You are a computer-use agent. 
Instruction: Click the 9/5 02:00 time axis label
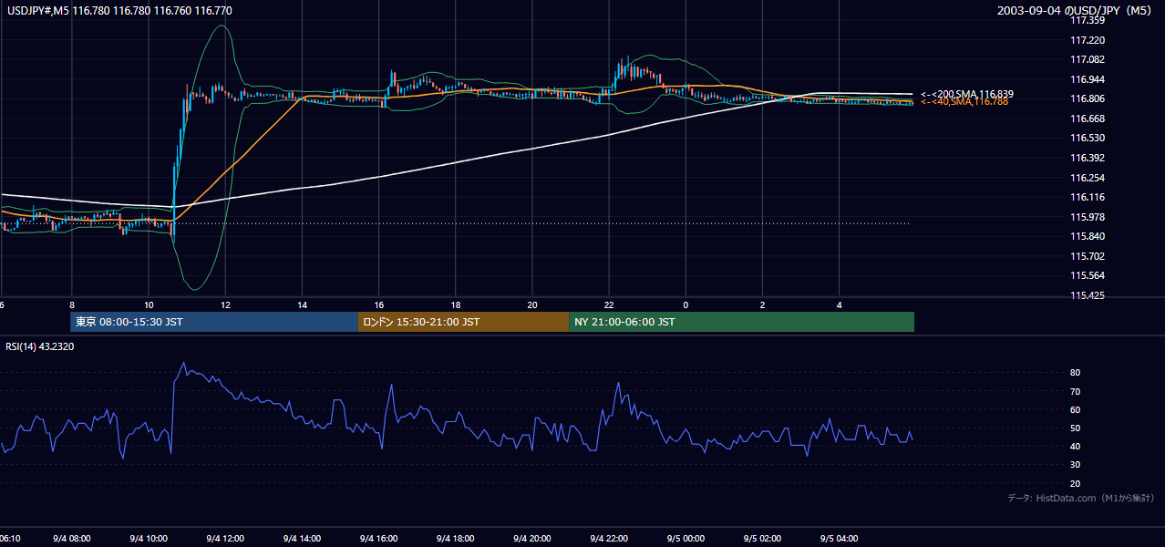[762, 539]
